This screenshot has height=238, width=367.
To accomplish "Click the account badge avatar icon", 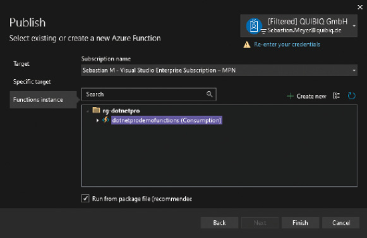I will pos(254,26).
